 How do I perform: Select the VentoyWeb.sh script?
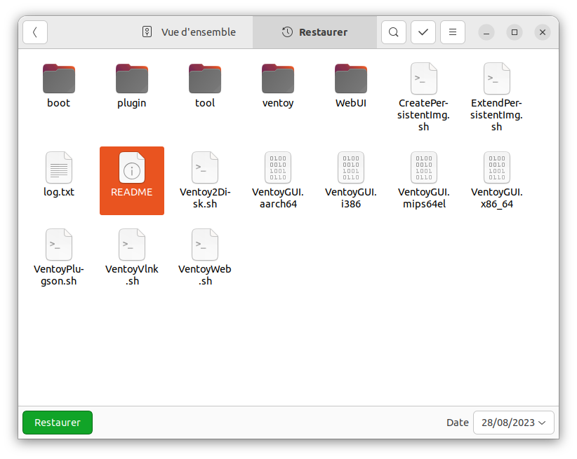click(x=204, y=257)
